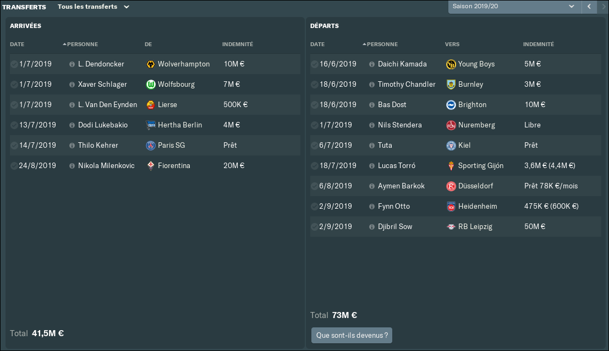This screenshot has width=609, height=351.
Task: Open Aymen Barkok player profile link
Action: 401,186
